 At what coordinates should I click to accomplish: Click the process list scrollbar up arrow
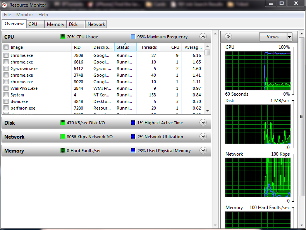(x=208, y=46)
